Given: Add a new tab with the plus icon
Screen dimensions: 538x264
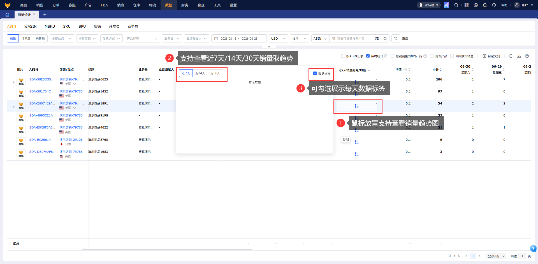Looking at the screenshot, I should click(x=45, y=15).
